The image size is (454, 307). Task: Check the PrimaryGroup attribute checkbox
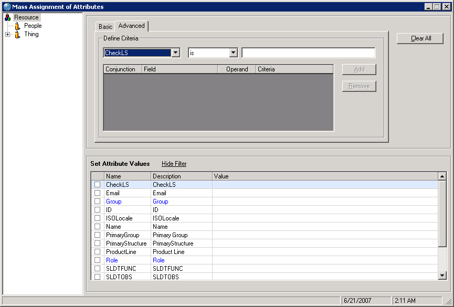pyautogui.click(x=97, y=235)
